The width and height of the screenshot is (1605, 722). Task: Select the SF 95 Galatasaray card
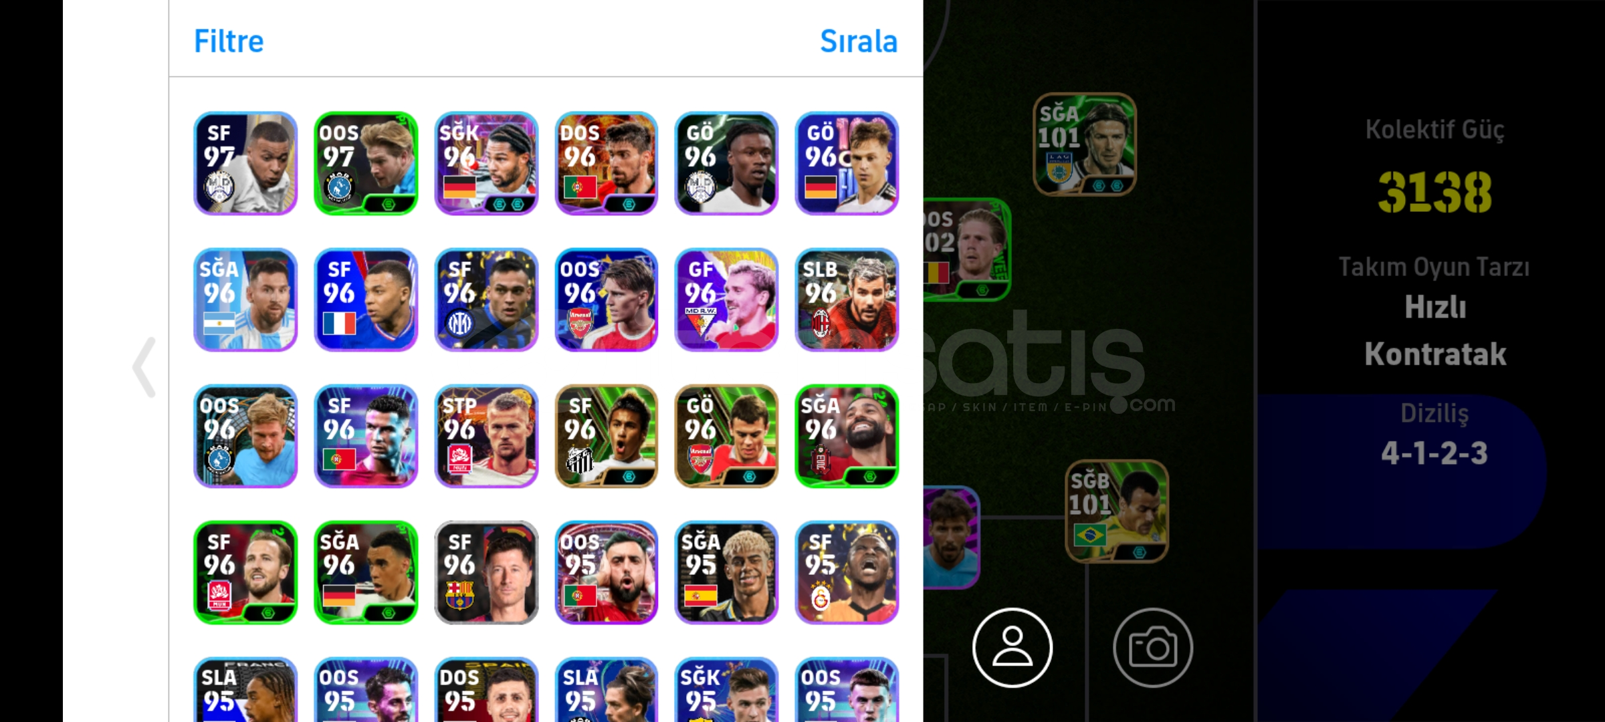coord(847,572)
